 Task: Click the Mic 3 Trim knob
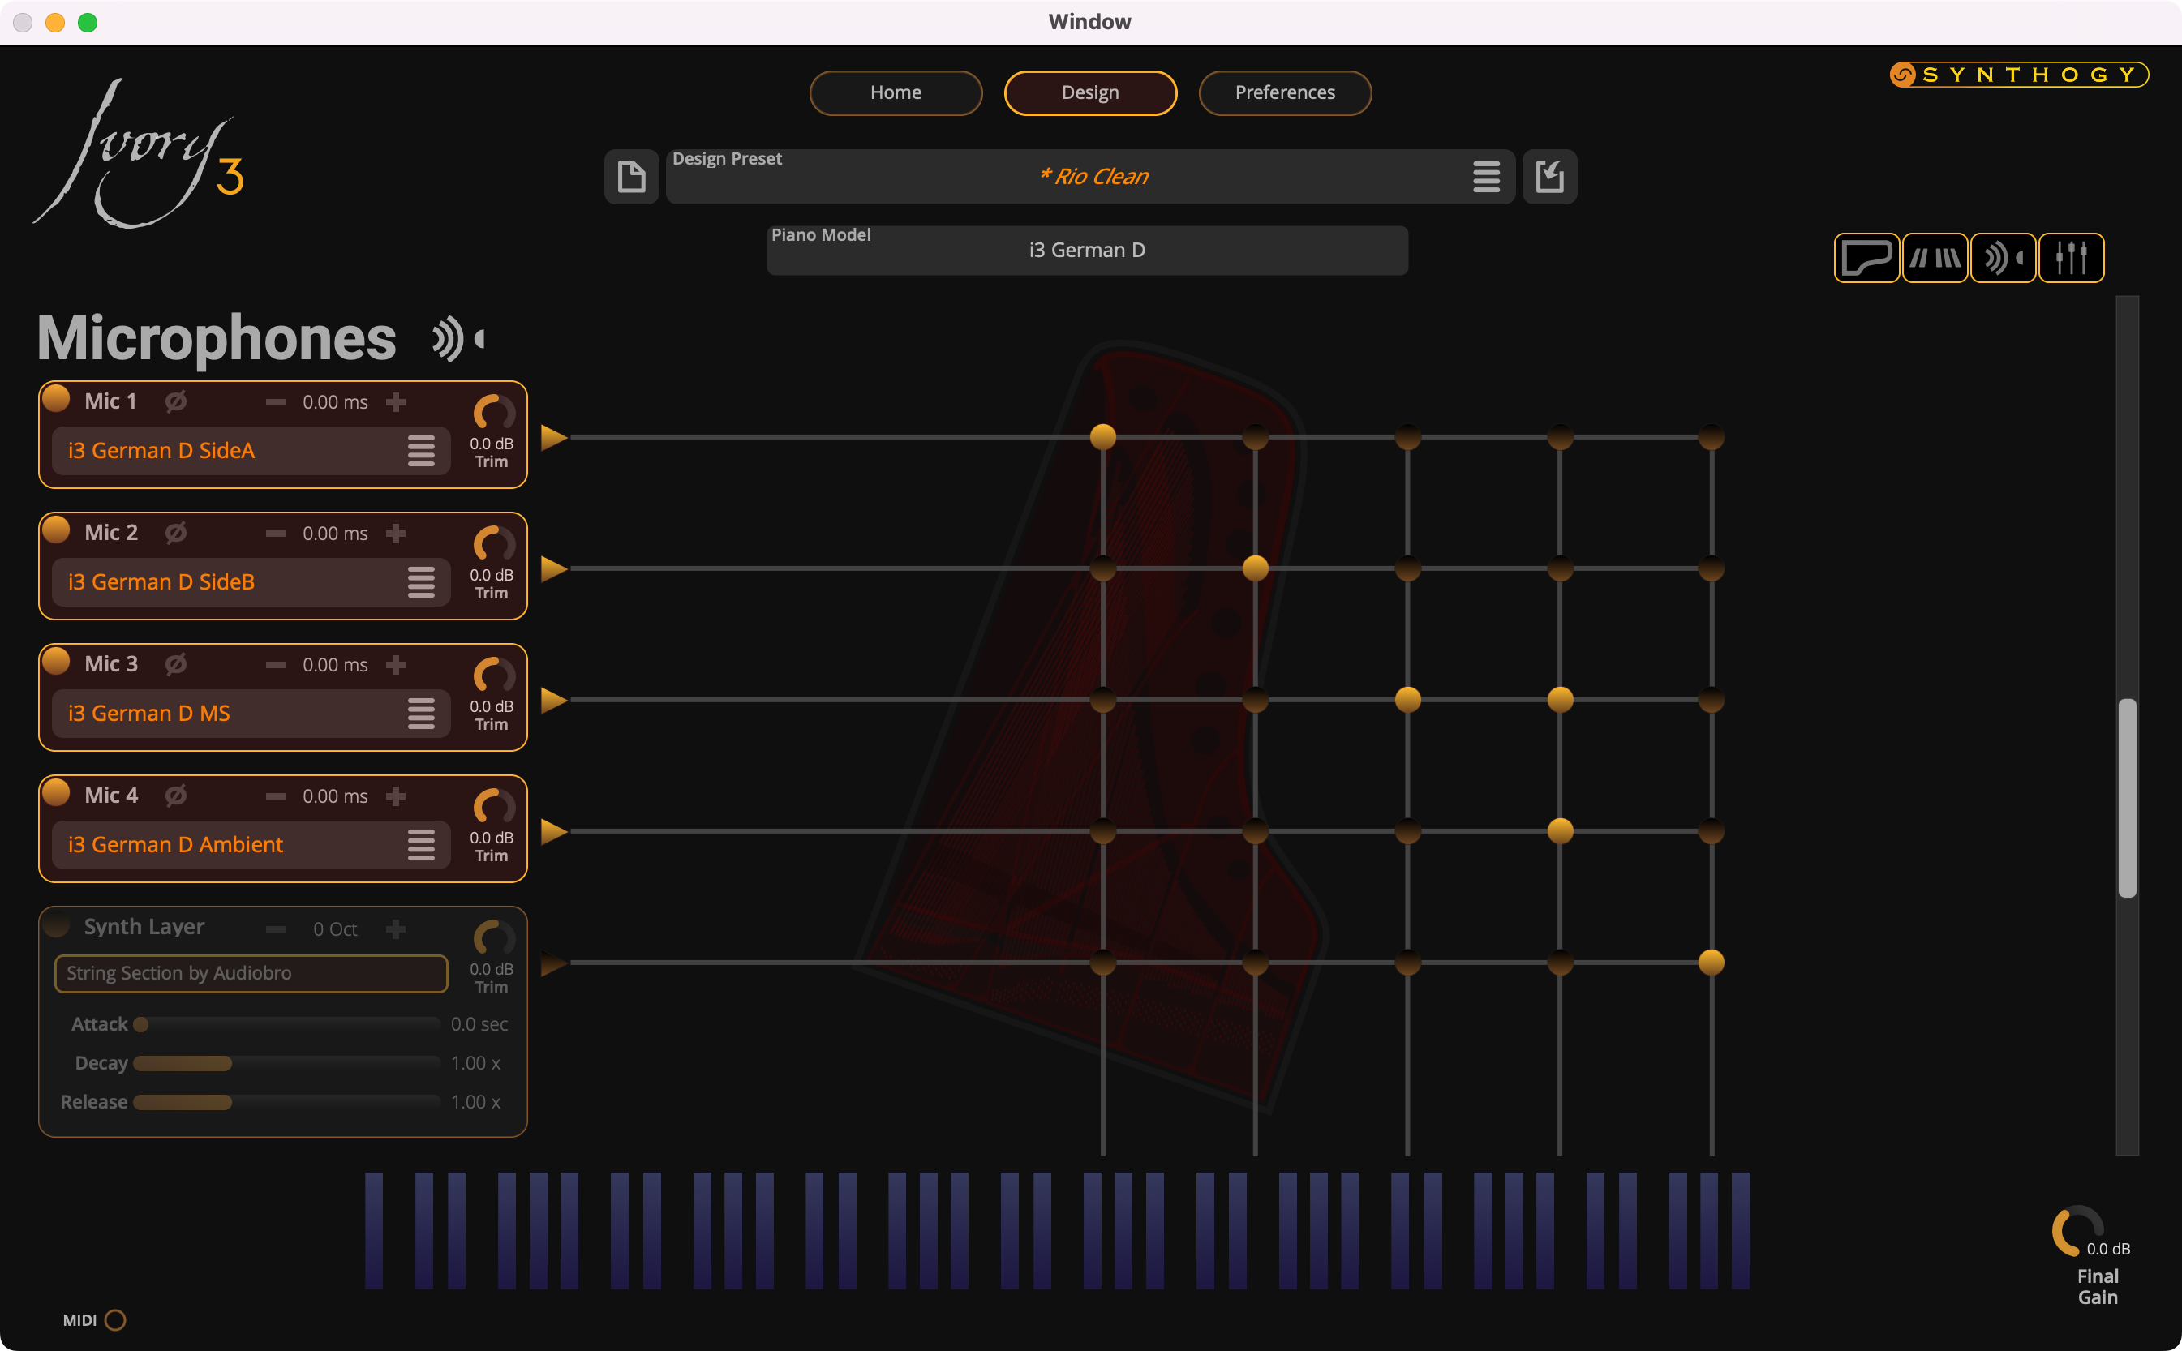(492, 675)
